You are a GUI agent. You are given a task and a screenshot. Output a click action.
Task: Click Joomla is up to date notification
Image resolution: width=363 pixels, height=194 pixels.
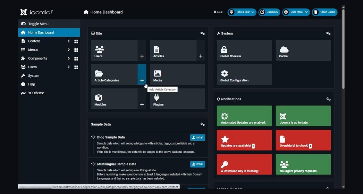pos(303,116)
